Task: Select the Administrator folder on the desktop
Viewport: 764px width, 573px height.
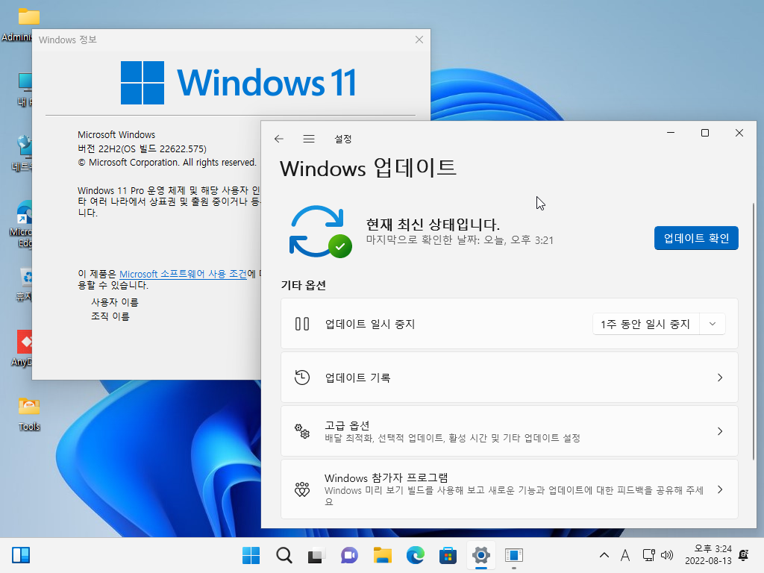Action: [x=19, y=24]
